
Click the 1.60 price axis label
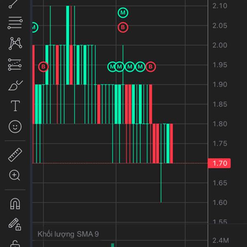(x=220, y=203)
